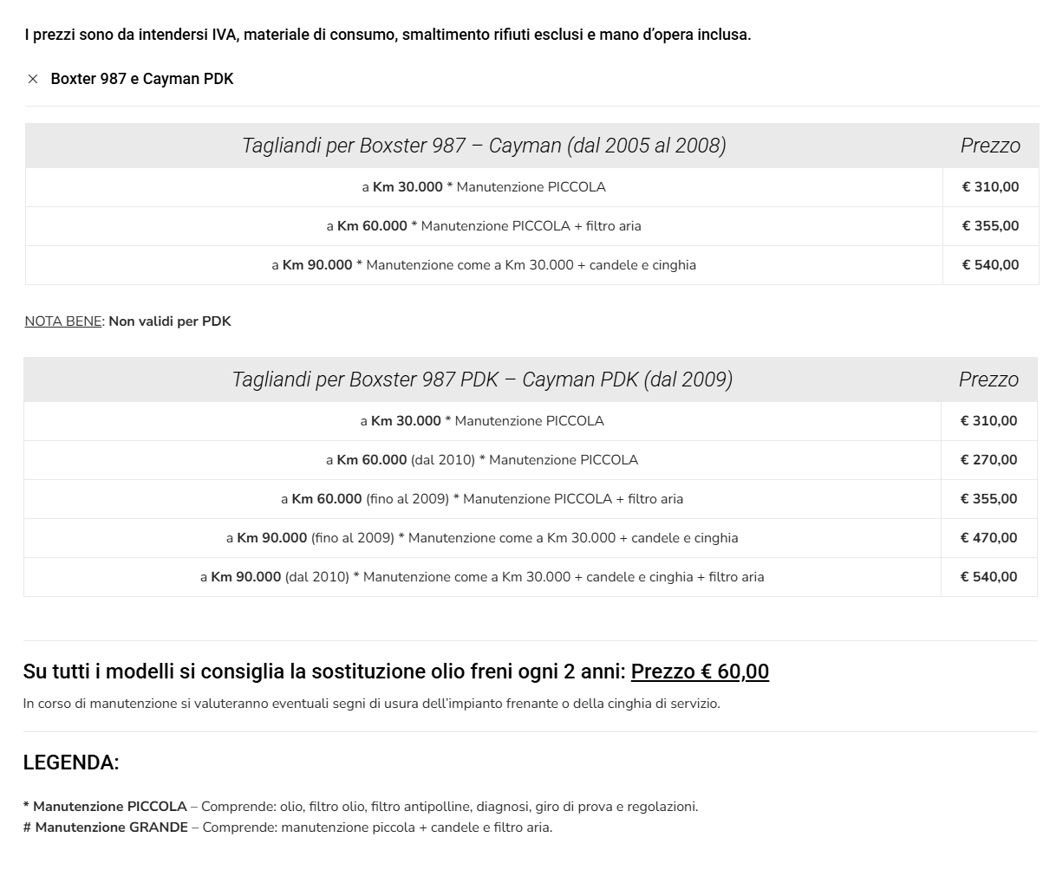
Task: Click the first table's Prezzo column header
Action: [x=990, y=146]
